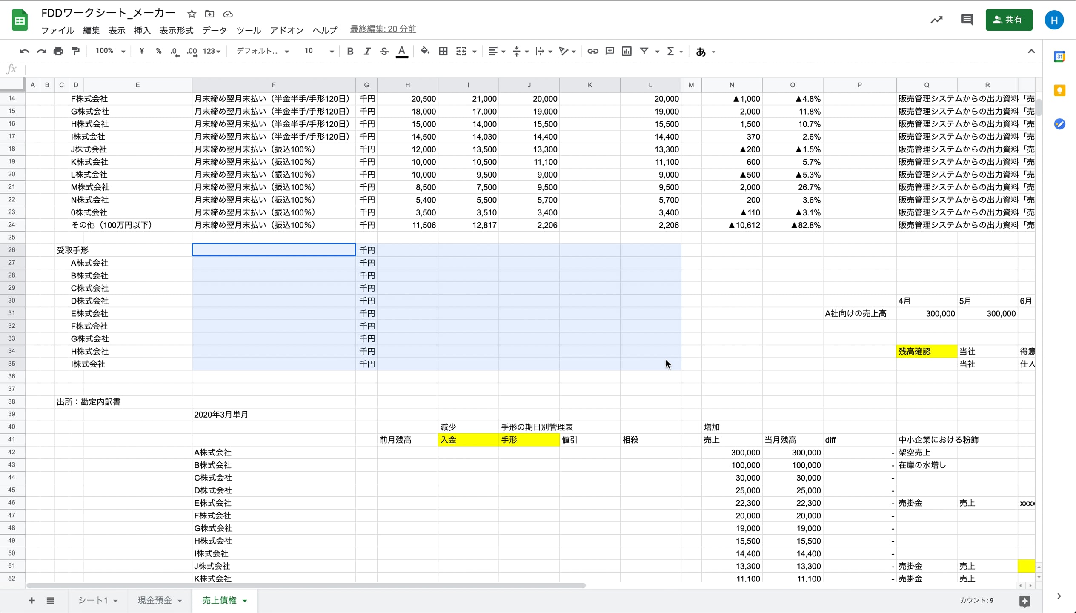This screenshot has width=1076, height=613.
Task: Open the 最終編集: 20 分前 link
Action: pos(383,29)
